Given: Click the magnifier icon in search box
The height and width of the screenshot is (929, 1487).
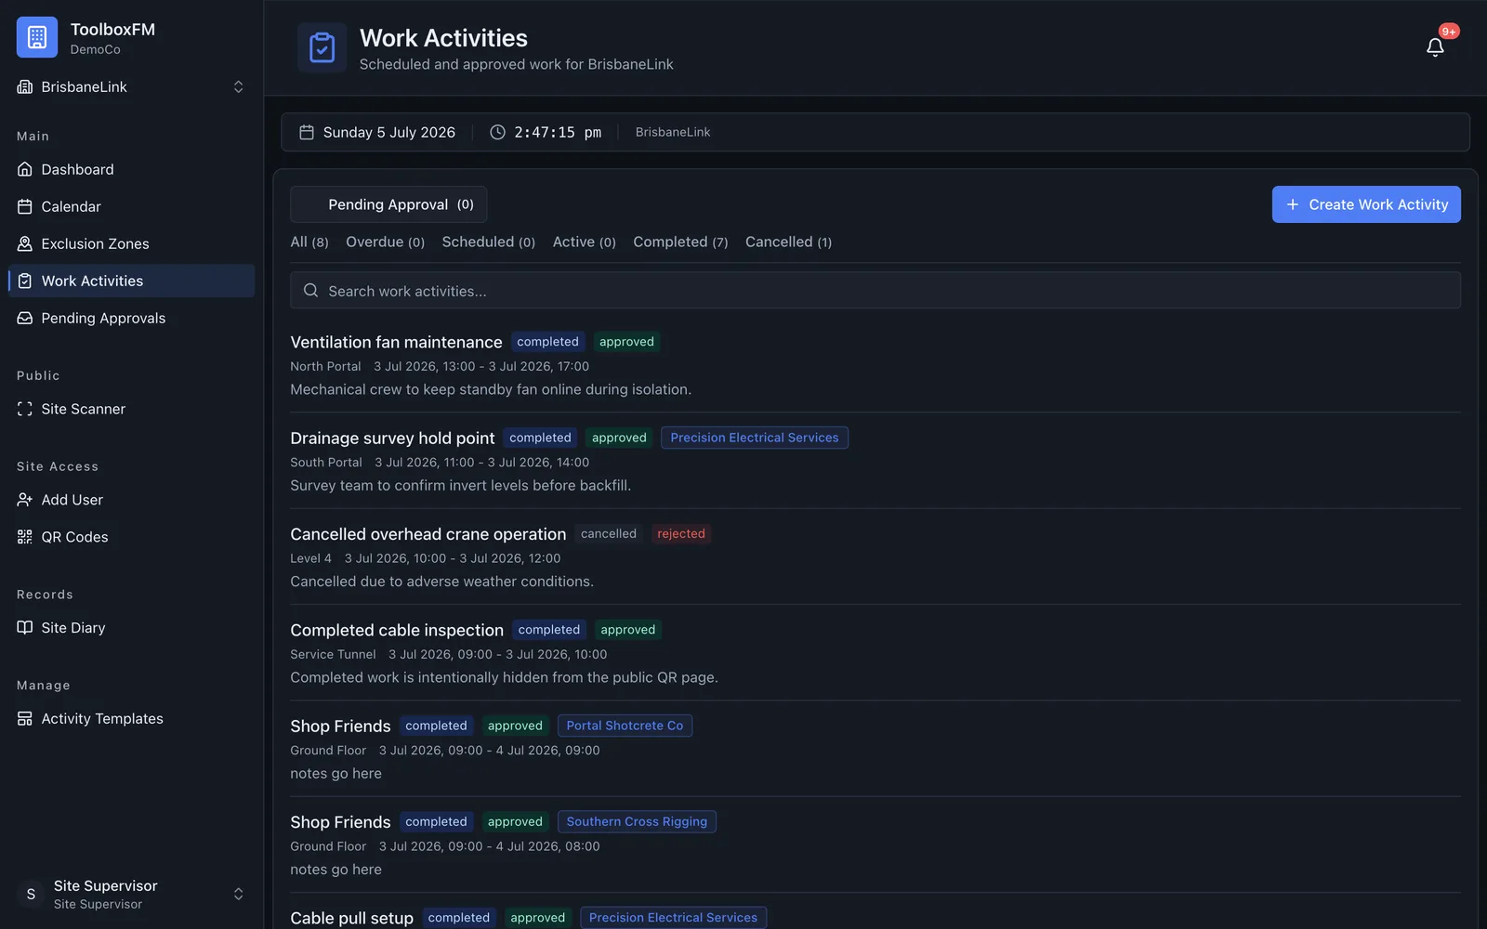Looking at the screenshot, I should 311,291.
